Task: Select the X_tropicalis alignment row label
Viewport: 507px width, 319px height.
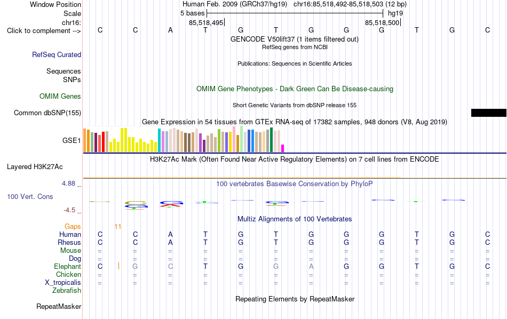Action: point(63,283)
